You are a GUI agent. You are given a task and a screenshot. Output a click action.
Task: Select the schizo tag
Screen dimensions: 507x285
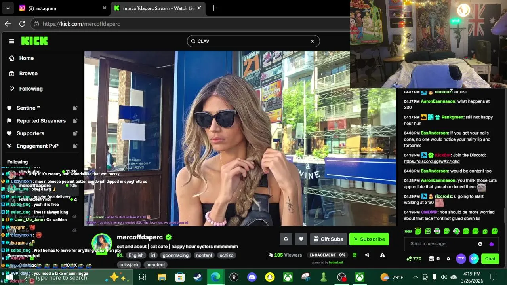227,255
